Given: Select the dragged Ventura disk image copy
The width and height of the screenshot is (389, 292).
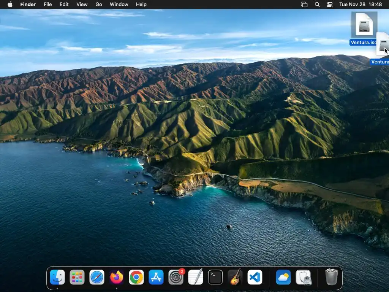Looking at the screenshot, I should click(x=383, y=44).
